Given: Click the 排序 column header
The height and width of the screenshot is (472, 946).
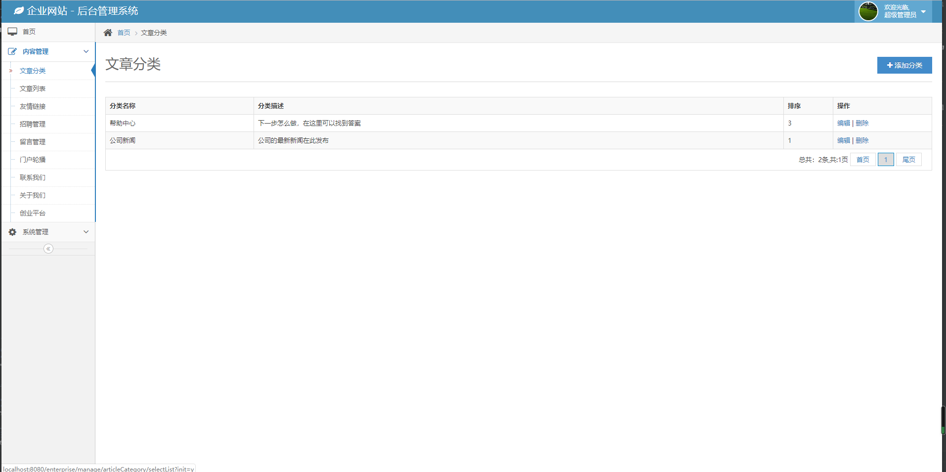Looking at the screenshot, I should click(808, 106).
